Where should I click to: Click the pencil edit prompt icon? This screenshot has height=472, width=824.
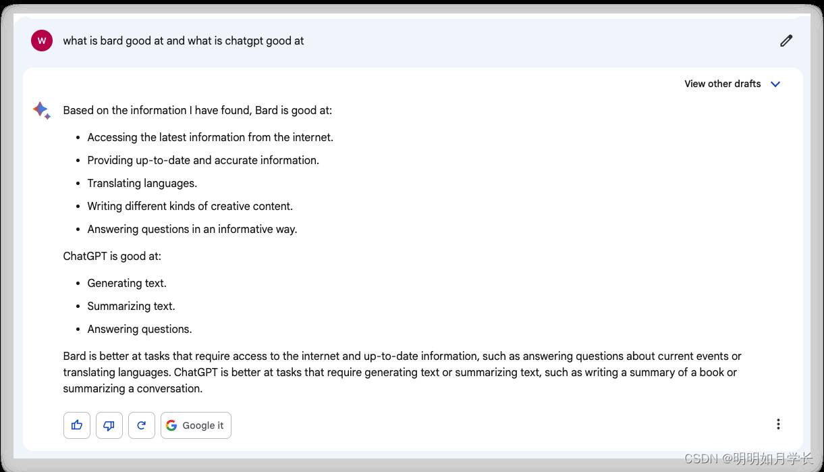[x=786, y=41]
